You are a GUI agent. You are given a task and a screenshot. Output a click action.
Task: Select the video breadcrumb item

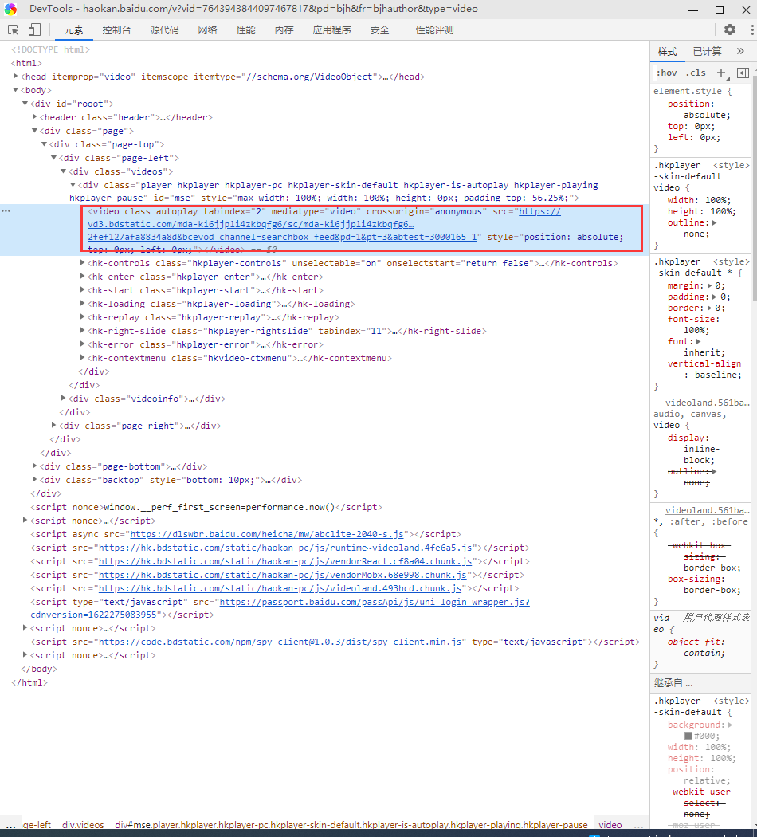[x=610, y=825]
